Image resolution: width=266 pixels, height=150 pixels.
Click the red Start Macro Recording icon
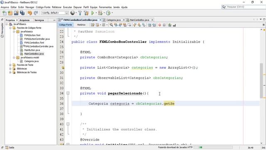point(160,25)
